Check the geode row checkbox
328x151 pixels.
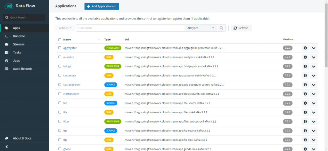[x=60, y=149]
